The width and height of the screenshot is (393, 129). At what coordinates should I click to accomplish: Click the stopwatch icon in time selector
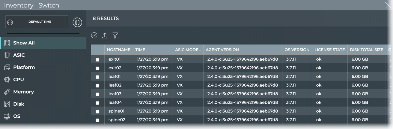10,22
